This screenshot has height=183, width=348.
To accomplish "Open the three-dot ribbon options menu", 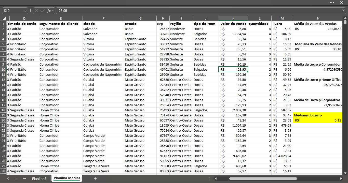I will coord(332,2).
